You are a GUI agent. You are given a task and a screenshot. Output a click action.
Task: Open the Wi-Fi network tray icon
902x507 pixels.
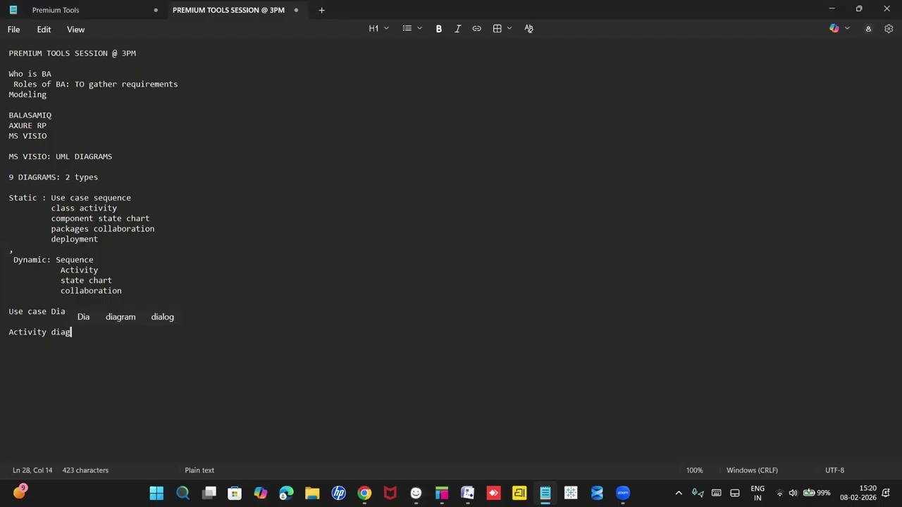pos(779,493)
